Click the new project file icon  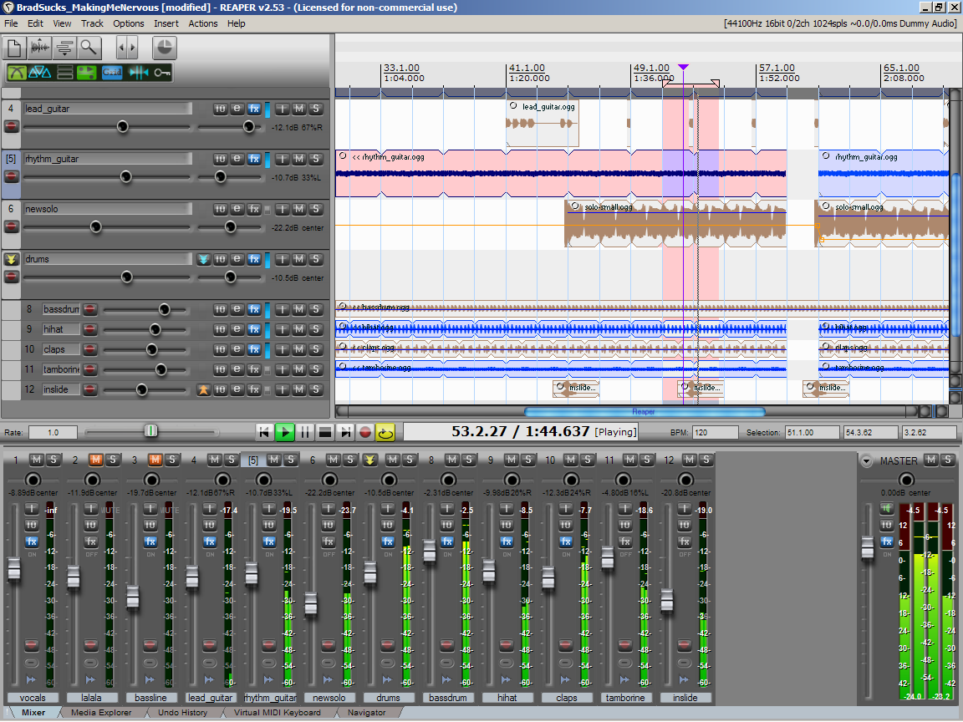point(14,48)
